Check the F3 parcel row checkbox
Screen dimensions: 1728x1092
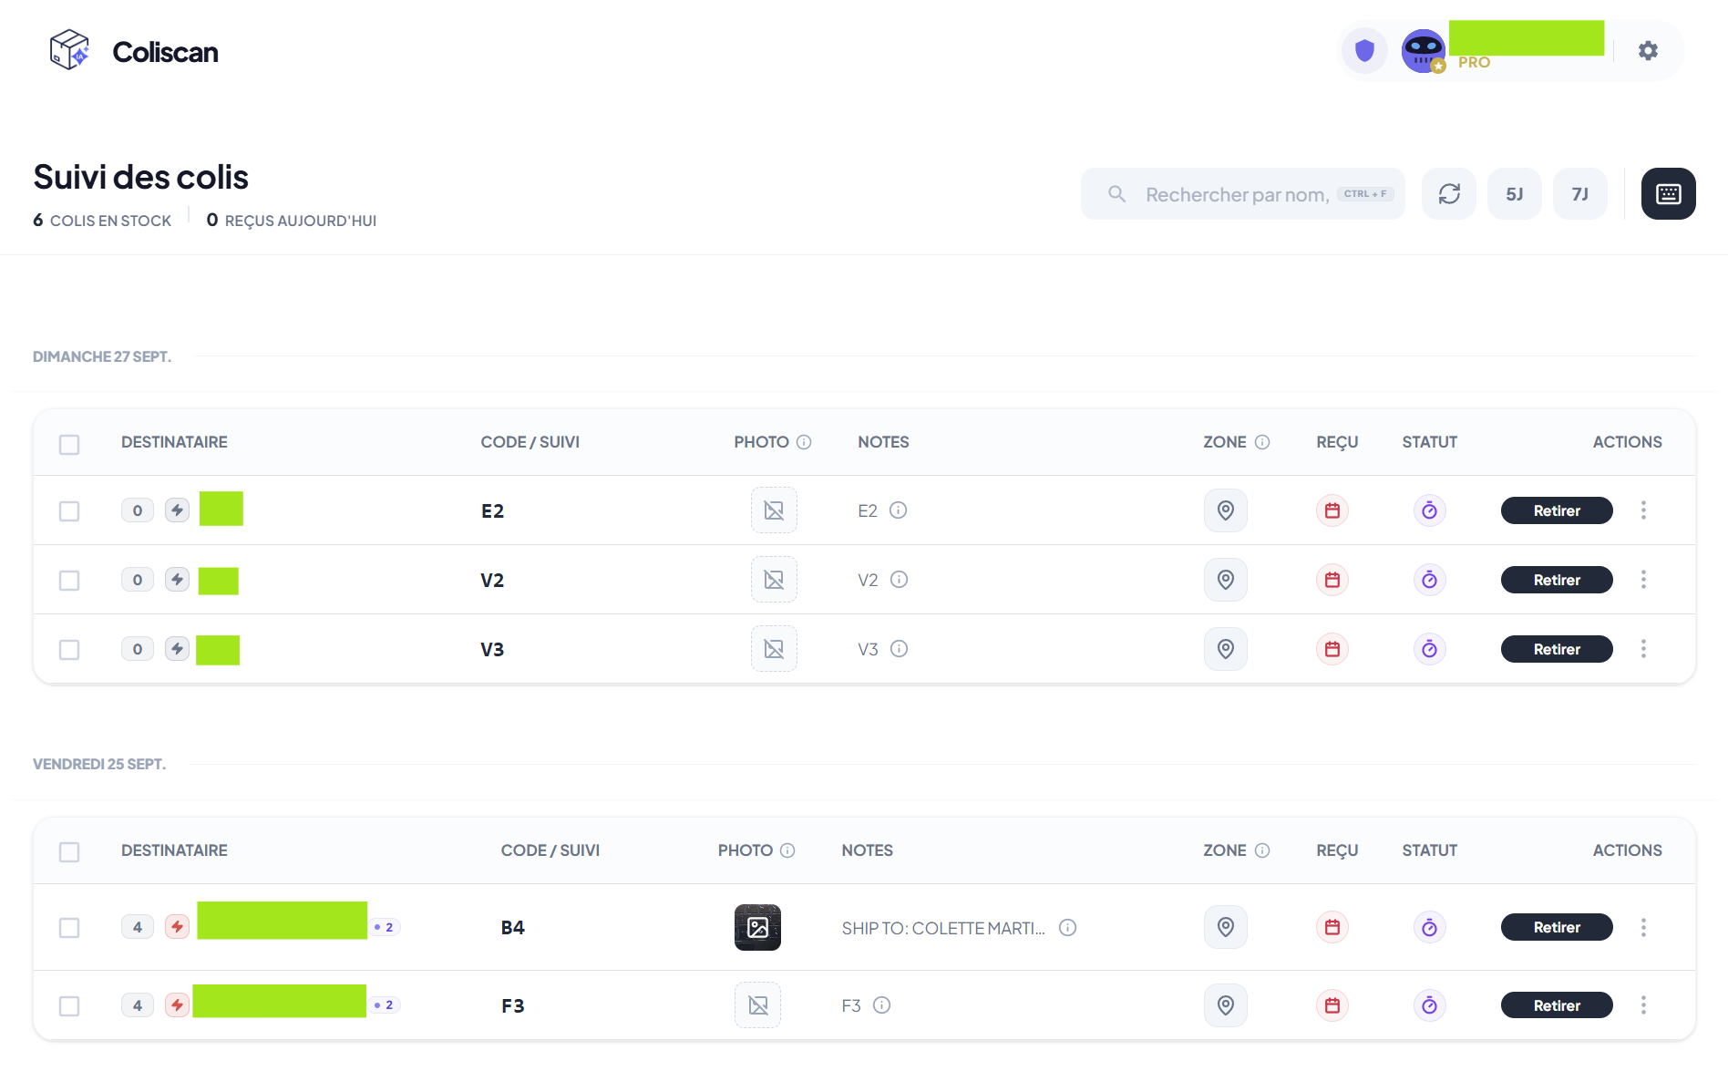pyautogui.click(x=69, y=1006)
